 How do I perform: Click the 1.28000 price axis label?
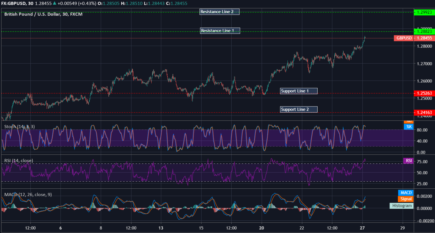[424, 46]
